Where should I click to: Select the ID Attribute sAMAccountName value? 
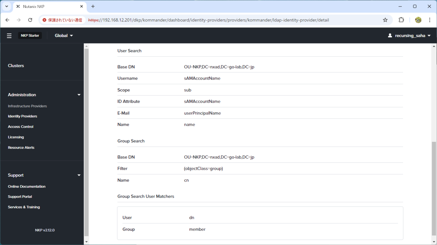202,102
